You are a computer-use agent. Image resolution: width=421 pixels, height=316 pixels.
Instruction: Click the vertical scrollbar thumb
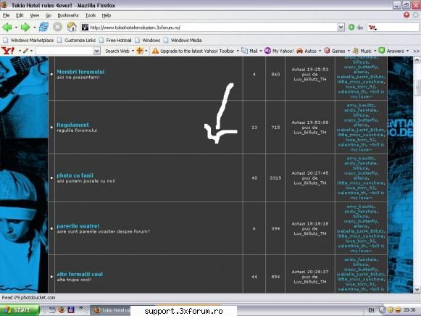(417, 87)
